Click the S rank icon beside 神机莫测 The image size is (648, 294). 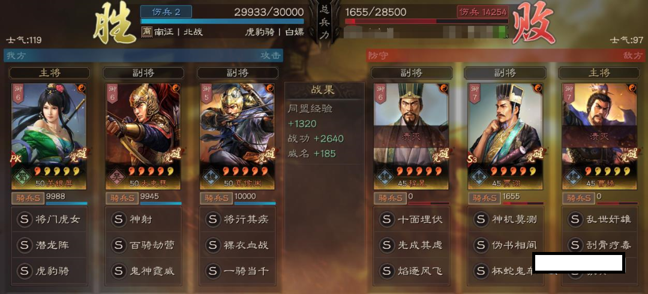[x=481, y=219]
